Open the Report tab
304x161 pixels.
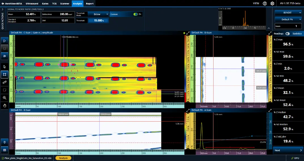[90, 4]
